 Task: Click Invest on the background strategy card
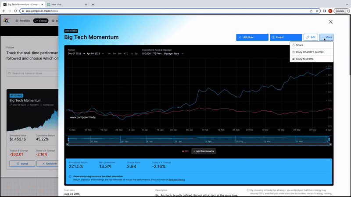22,164
